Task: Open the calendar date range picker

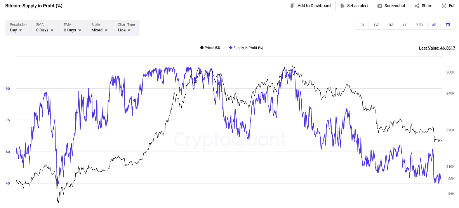Action: (448, 25)
